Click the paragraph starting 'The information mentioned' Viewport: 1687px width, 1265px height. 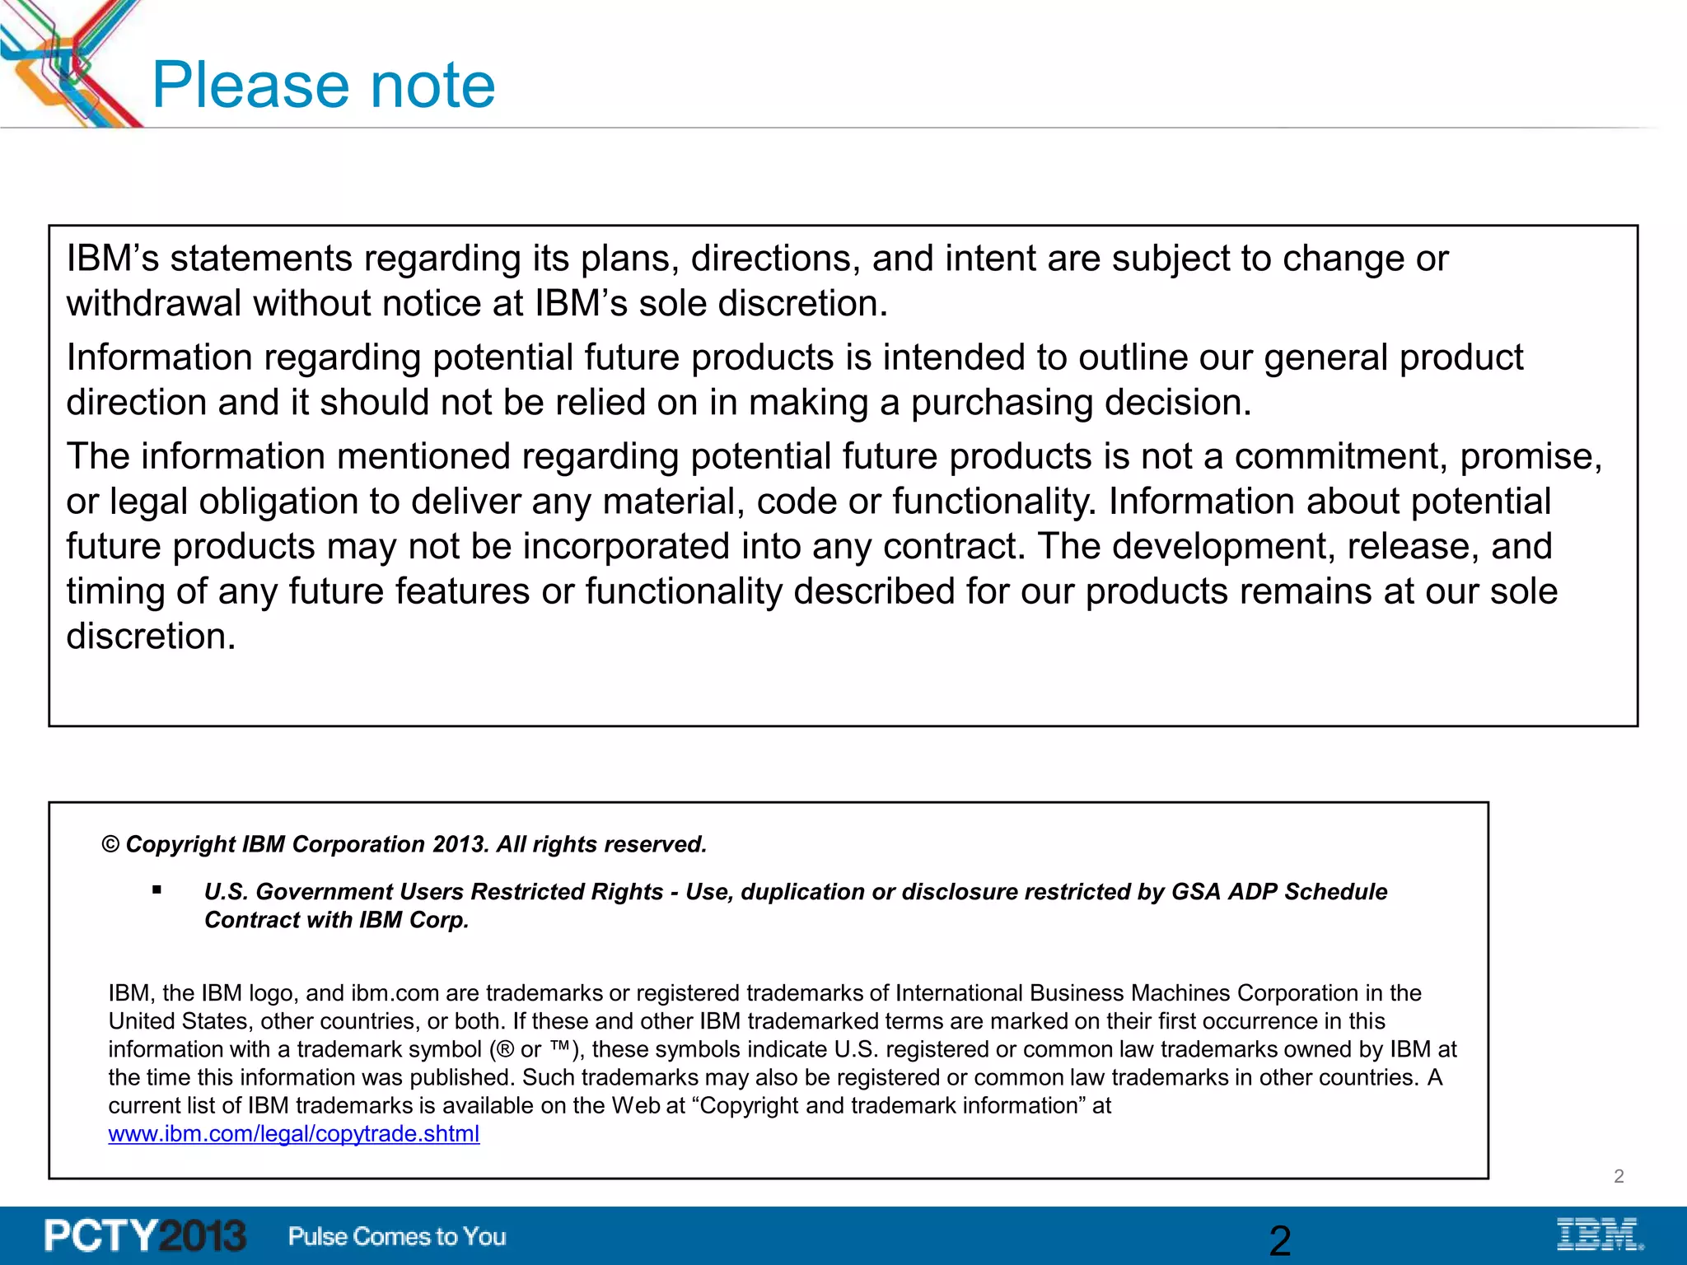(x=834, y=546)
